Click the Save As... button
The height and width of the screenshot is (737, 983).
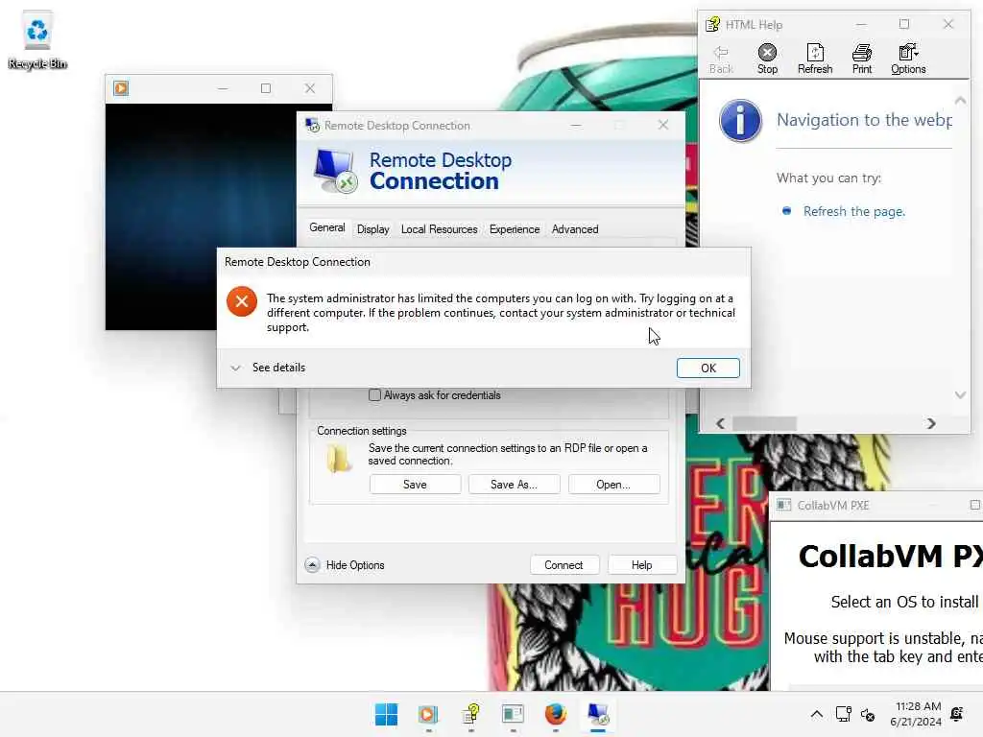click(515, 485)
